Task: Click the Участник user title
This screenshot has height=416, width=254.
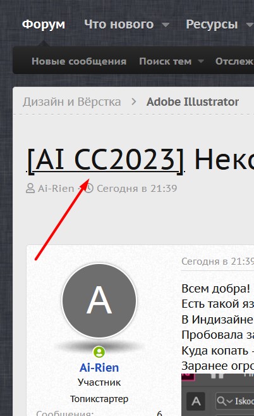Action: [x=99, y=382]
